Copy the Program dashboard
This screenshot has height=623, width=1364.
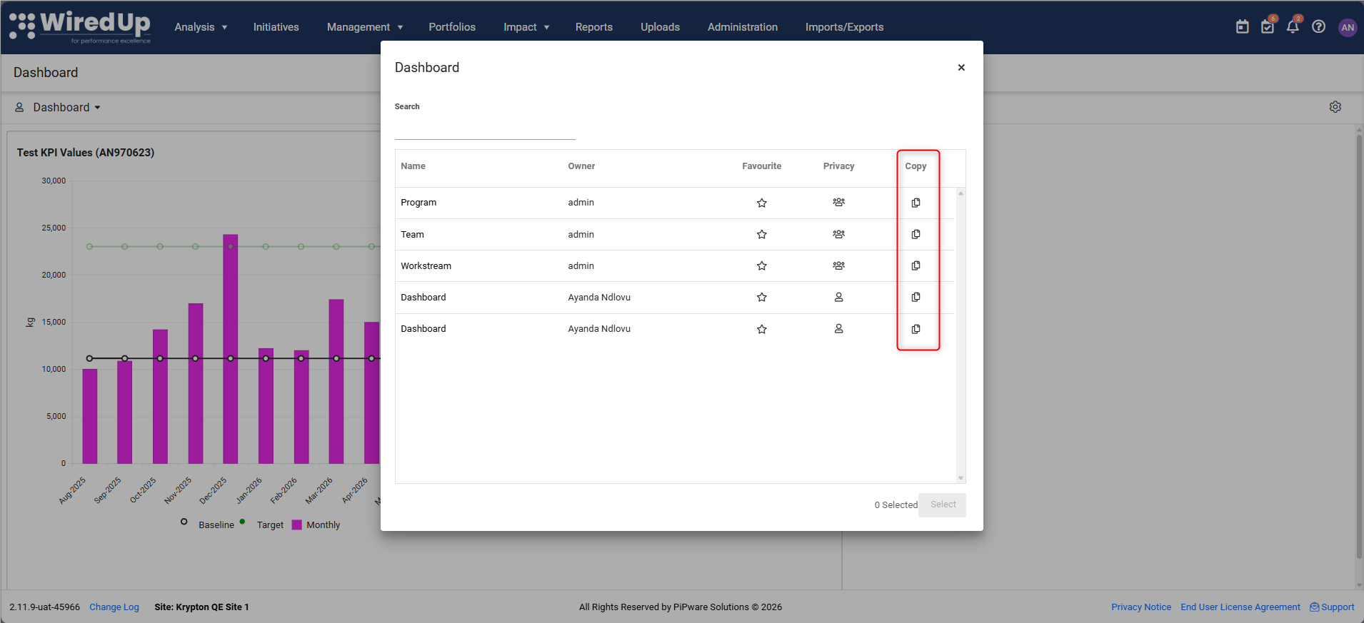point(916,203)
